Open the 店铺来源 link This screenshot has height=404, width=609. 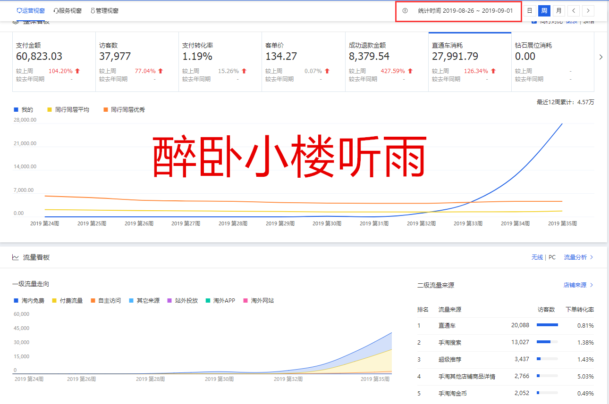click(x=578, y=285)
